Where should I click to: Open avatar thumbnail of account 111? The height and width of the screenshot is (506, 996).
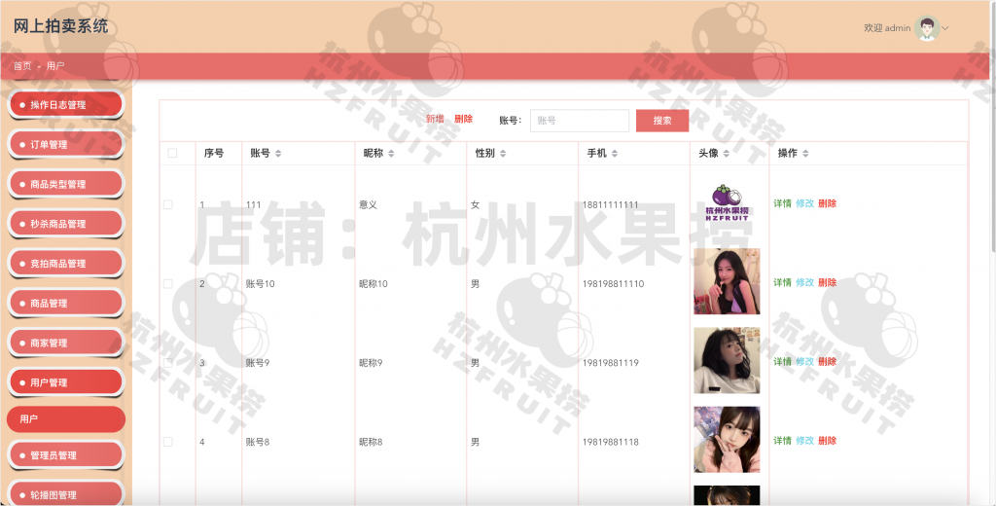727,202
